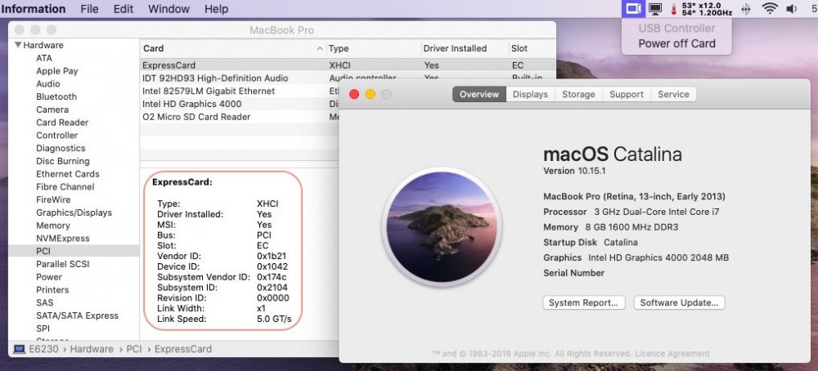Choose Power off Card from dropdown
Viewport: 818px width, 371px height.
[x=676, y=43]
